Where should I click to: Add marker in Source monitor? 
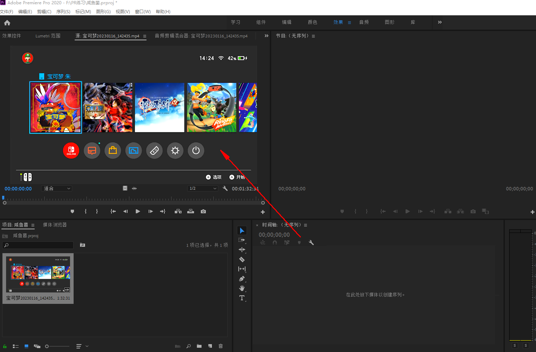[x=73, y=211]
